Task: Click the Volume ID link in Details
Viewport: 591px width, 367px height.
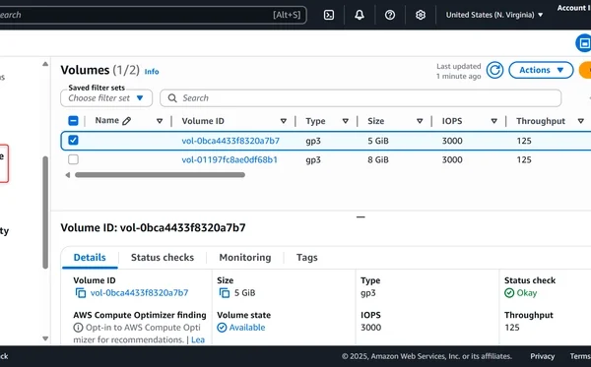Action: pyautogui.click(x=140, y=293)
